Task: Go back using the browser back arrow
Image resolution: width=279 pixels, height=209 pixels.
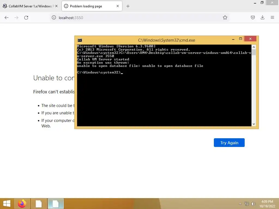Action: tap(7, 18)
